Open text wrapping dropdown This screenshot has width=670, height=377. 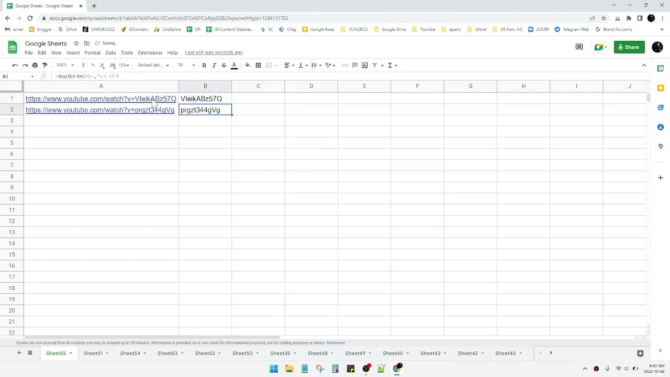tap(316, 65)
